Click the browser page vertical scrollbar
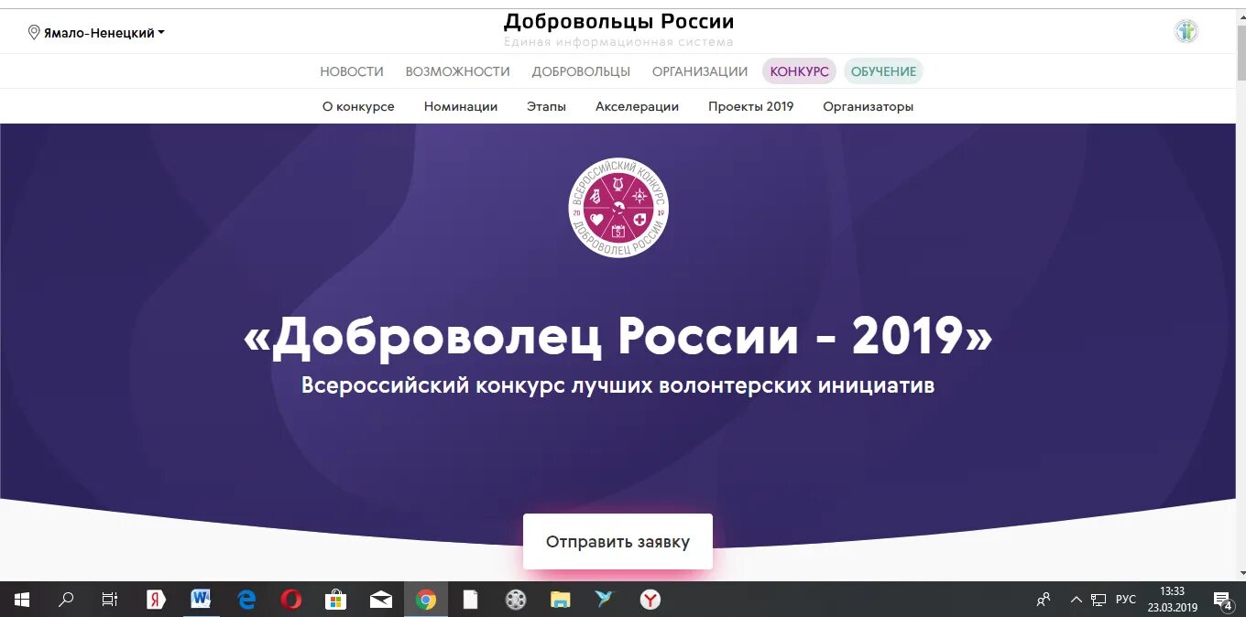1246x617 pixels. tap(1241, 293)
